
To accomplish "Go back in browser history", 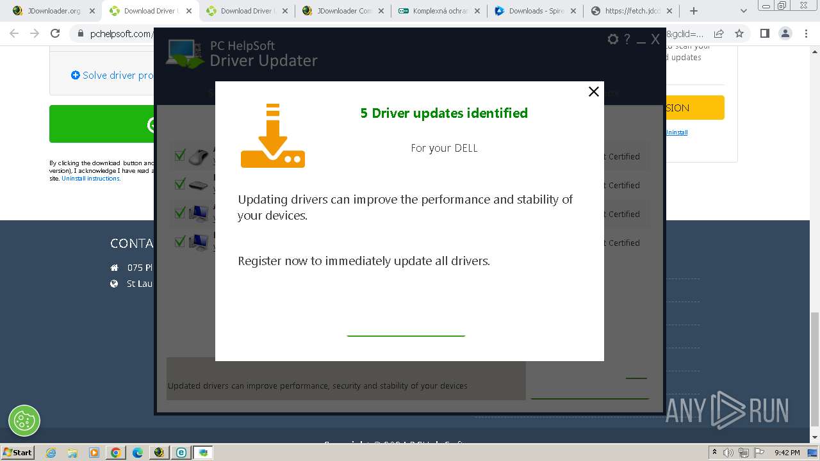I will pyautogui.click(x=14, y=33).
